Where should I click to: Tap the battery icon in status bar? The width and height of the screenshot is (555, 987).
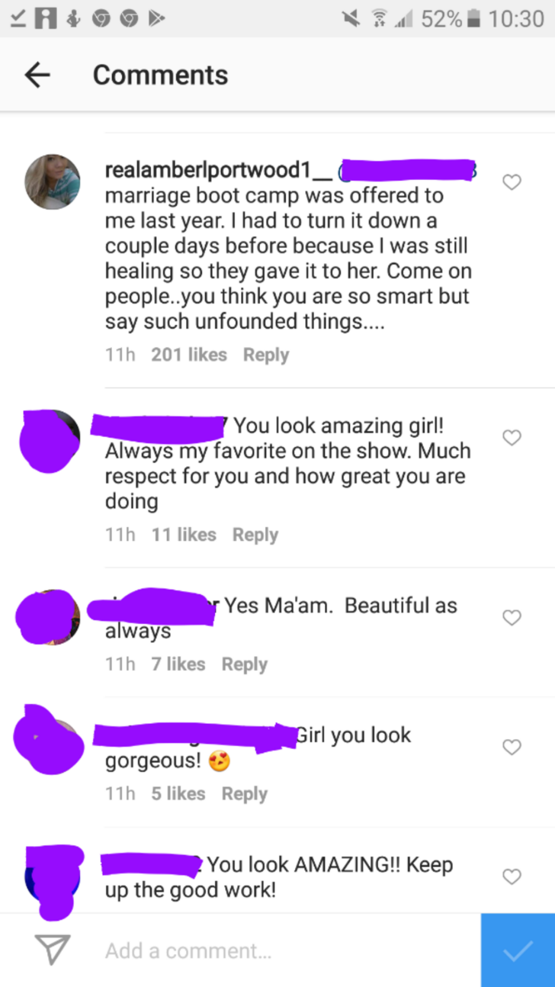tap(473, 18)
